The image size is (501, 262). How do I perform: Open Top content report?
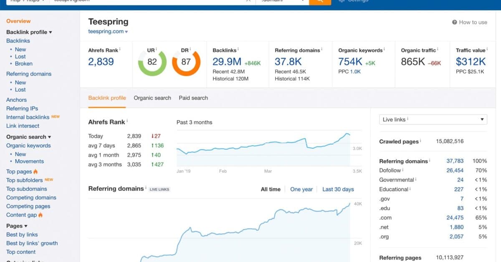point(21,252)
